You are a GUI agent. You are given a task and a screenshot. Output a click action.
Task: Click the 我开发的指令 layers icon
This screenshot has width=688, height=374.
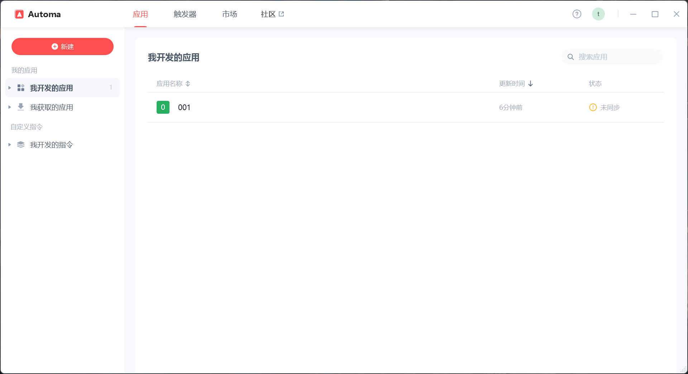[21, 144]
